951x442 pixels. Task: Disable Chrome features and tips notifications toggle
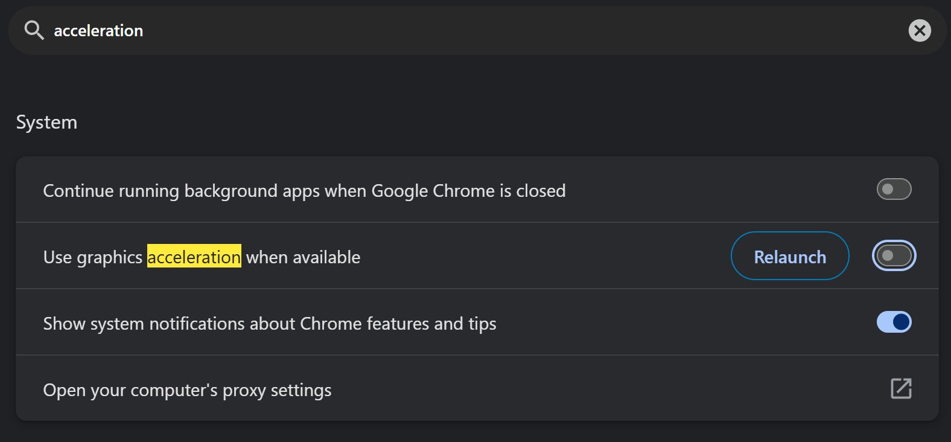click(894, 322)
